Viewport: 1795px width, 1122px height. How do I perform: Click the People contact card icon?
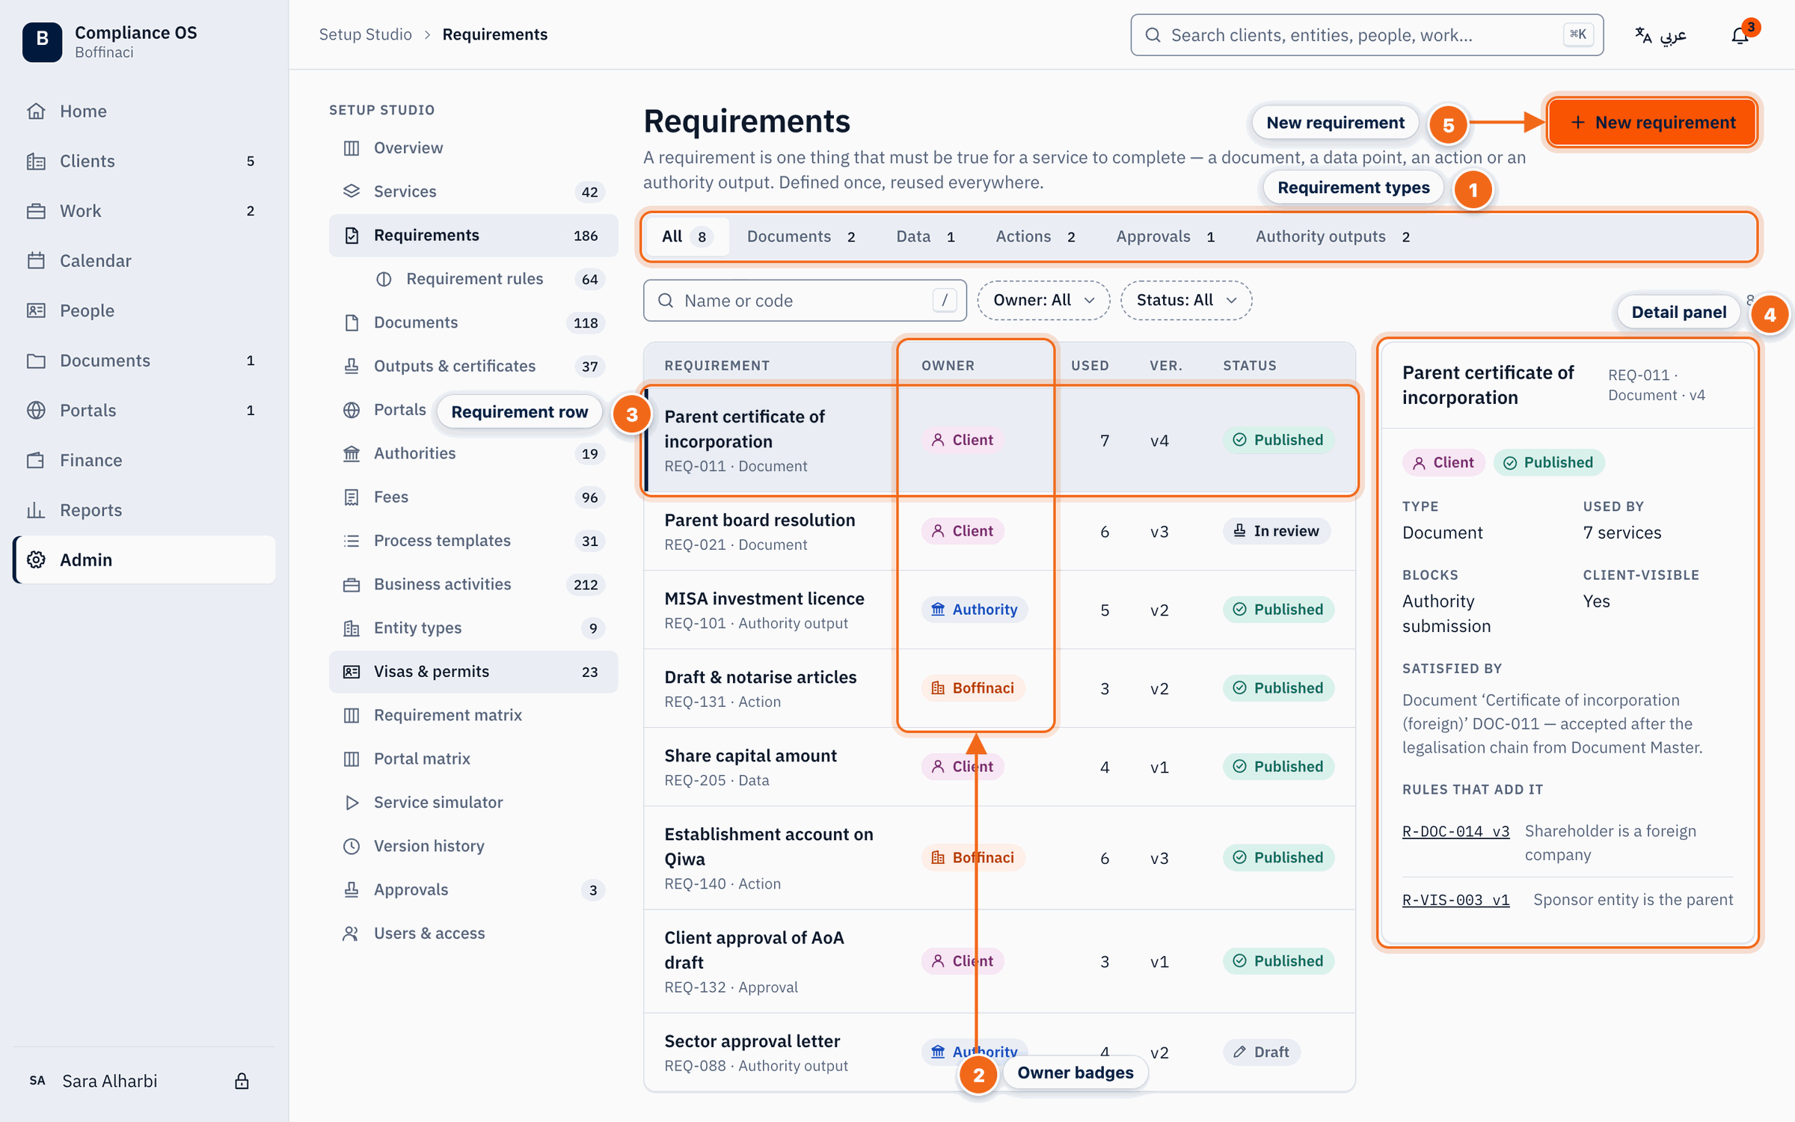point(36,310)
